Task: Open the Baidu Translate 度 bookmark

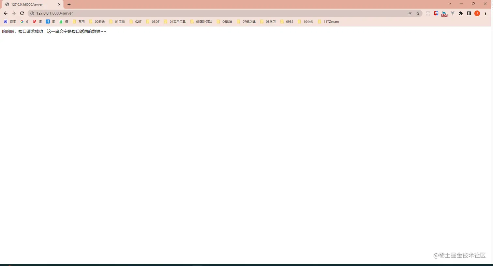Action: point(50,22)
